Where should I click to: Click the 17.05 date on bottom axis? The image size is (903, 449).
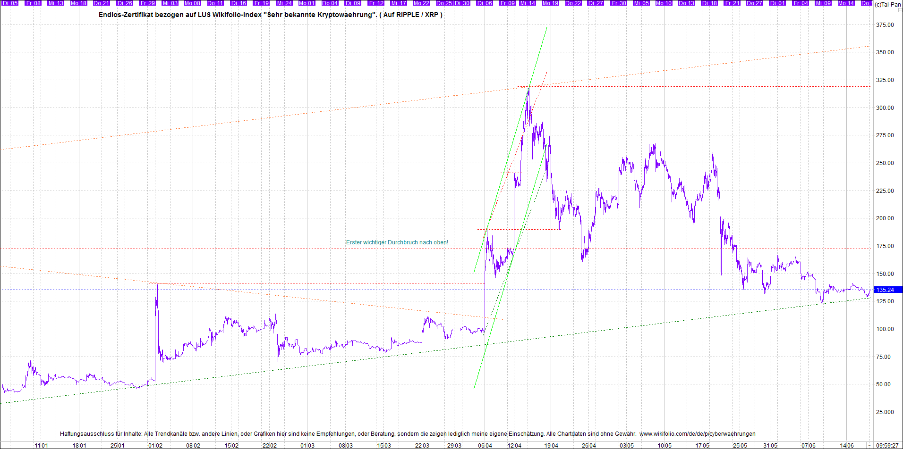[702, 445]
